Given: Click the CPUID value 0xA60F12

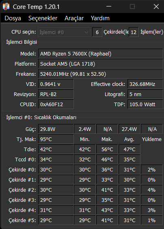Looking at the screenshot, I should coord(56,104).
